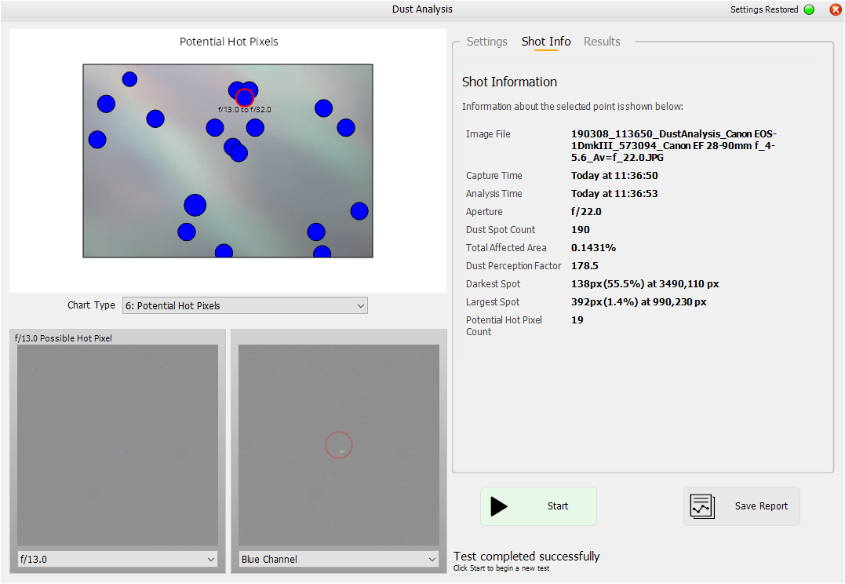
Task: Click the 'Potential Hot Pixels' chart title
Action: 228,42
